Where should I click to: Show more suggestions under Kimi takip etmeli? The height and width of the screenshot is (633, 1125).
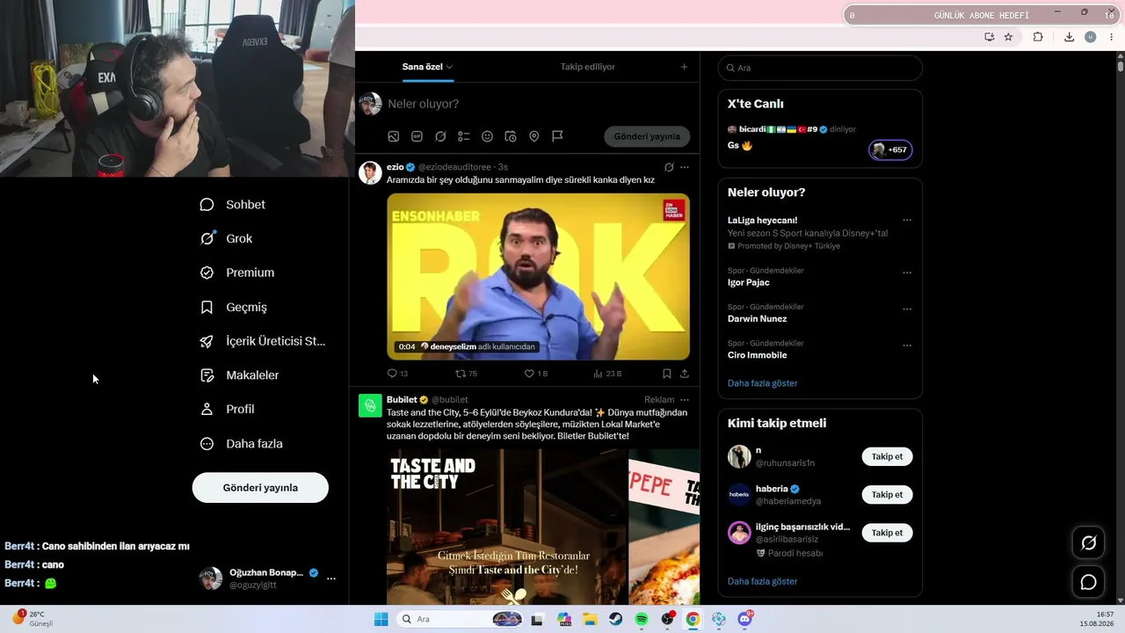pos(763,581)
